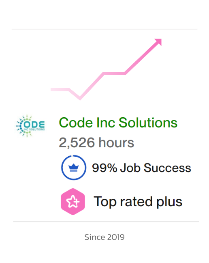Image resolution: width=209 pixels, height=263 pixels.
Task: Click the 2,526 hours text
Action: click(x=96, y=142)
